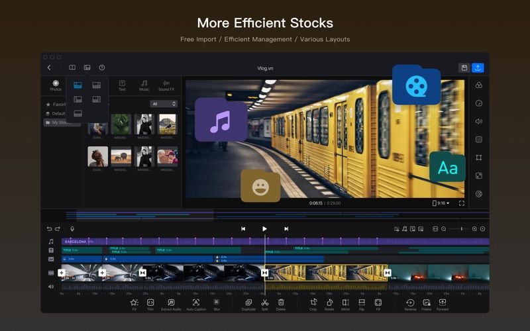Viewport: 530px width, 331px height.
Task: Click the transition icon at the subway clip's end
Action: (x=388, y=273)
